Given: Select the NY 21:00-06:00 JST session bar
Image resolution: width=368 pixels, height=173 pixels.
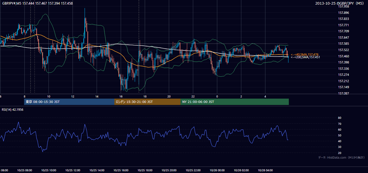Looking at the screenshot, I should pyautogui.click(x=235, y=102).
